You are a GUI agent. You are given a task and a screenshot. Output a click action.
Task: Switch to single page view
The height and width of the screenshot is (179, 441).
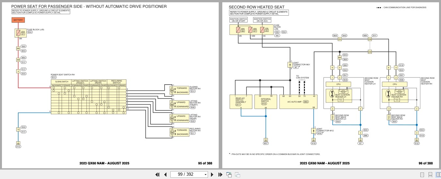(422, 174)
